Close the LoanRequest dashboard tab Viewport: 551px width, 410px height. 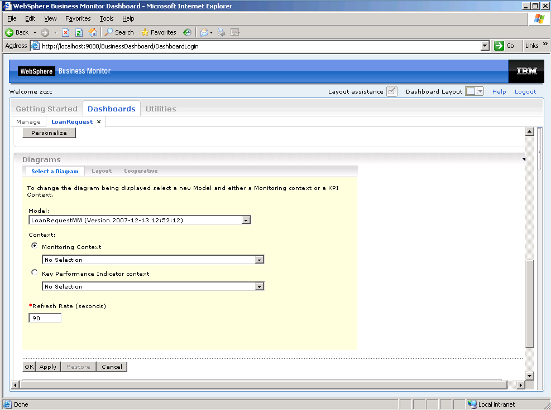pos(99,121)
